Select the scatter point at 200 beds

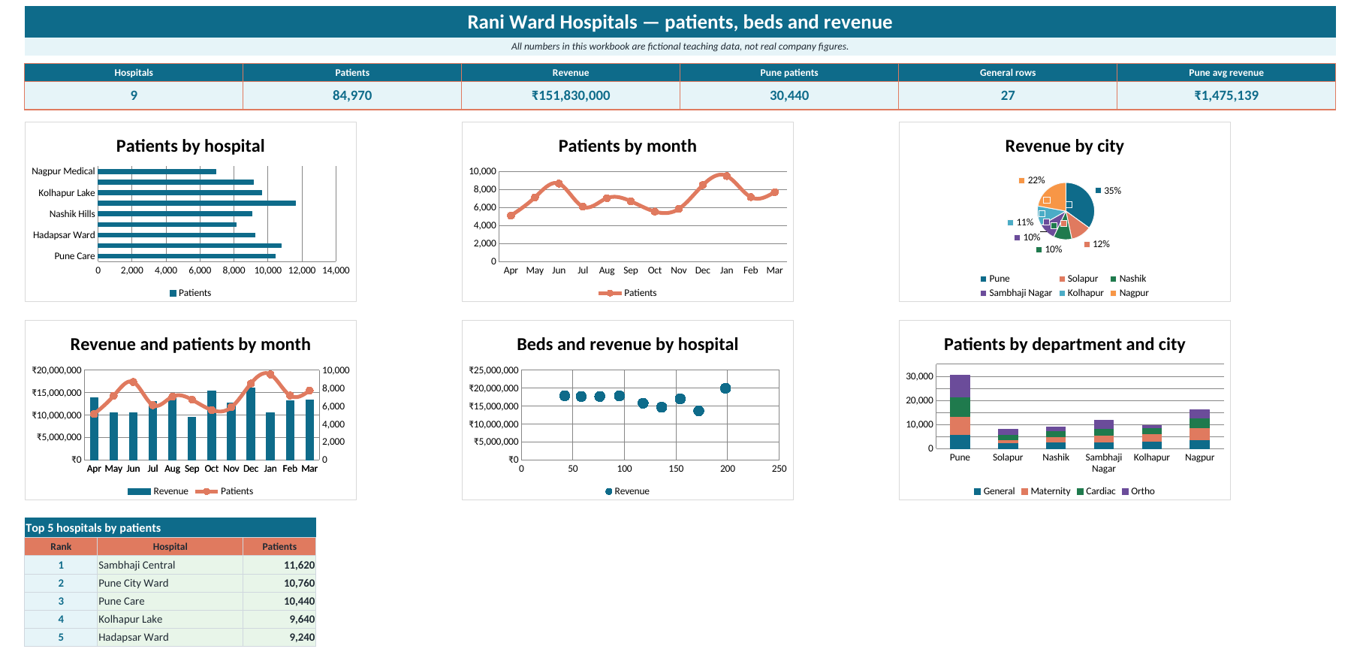coord(725,388)
